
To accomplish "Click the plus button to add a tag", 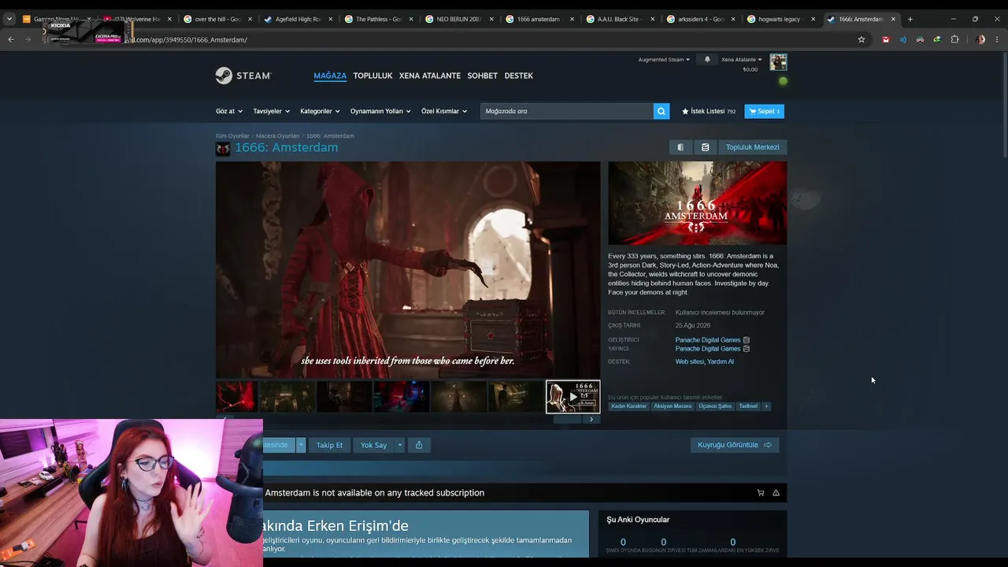I will click(x=766, y=406).
